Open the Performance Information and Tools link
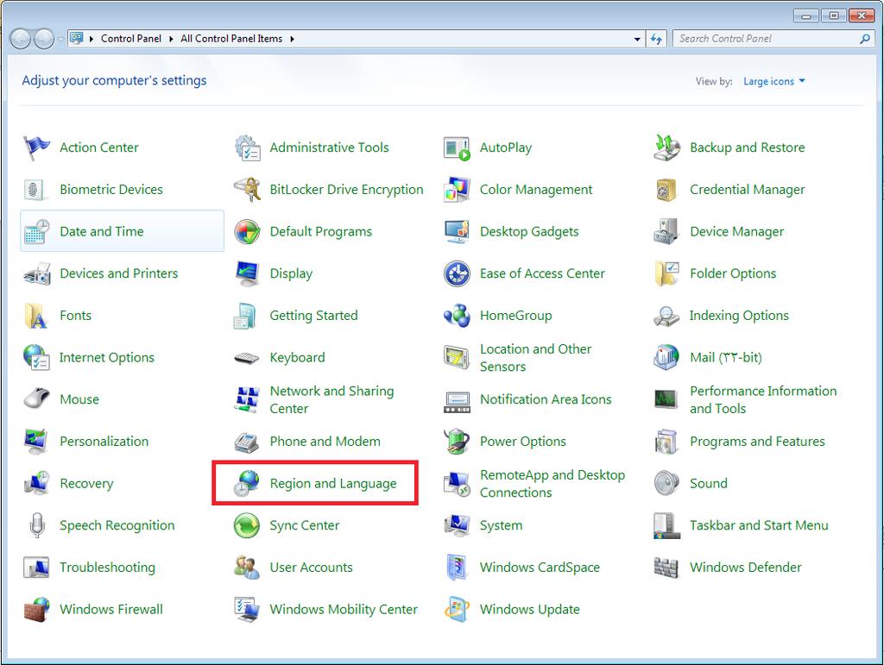This screenshot has height=665, width=884. pos(763,400)
